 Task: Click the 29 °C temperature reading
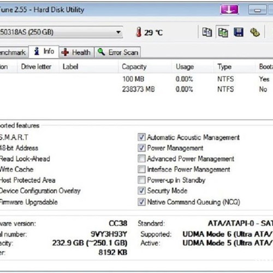(x=153, y=33)
